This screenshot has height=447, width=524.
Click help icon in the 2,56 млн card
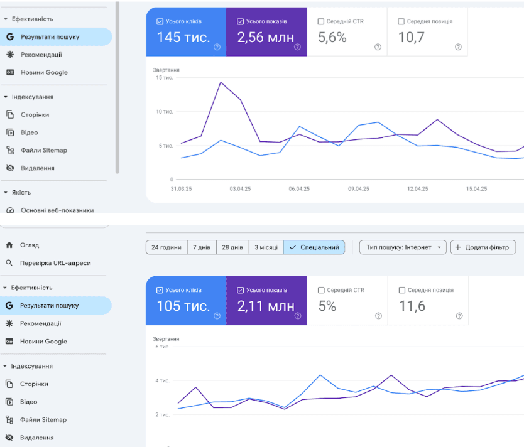298,47
